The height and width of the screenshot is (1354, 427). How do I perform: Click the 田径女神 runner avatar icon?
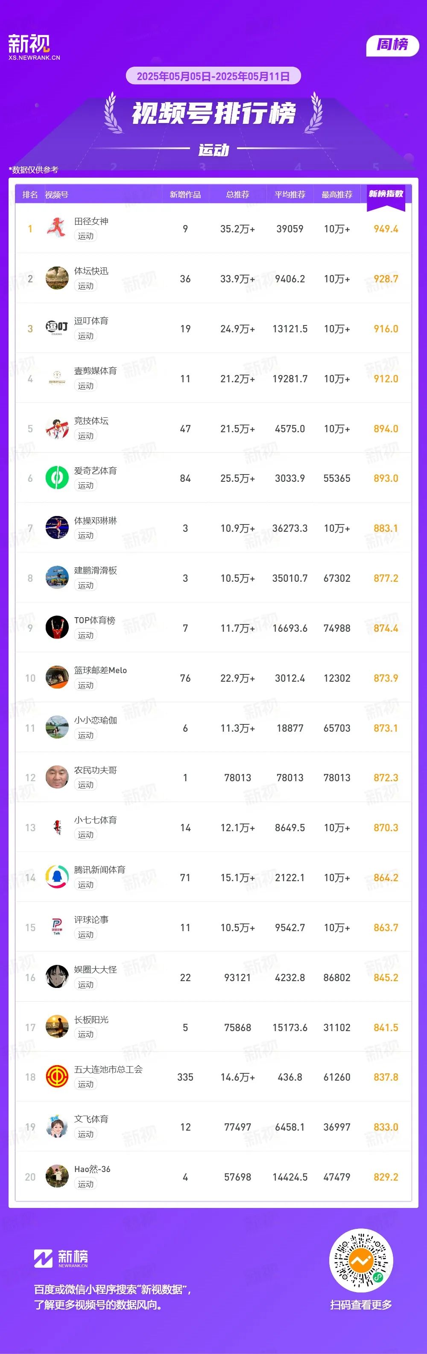click(x=57, y=229)
